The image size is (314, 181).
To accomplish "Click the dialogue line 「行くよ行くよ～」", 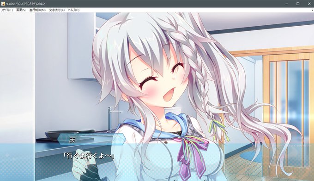I will (89, 156).
